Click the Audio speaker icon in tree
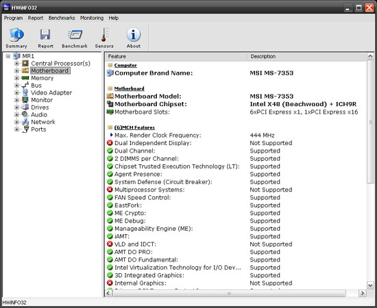This screenshot has width=377, height=308. pyautogui.click(x=25, y=114)
